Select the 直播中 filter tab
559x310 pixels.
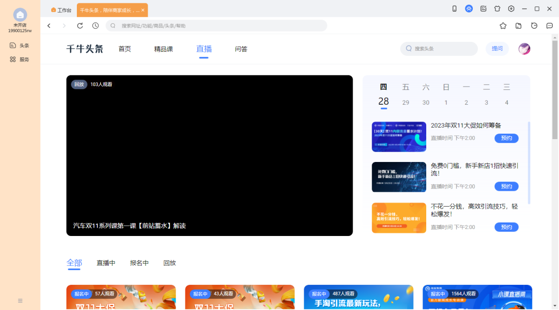pyautogui.click(x=106, y=263)
